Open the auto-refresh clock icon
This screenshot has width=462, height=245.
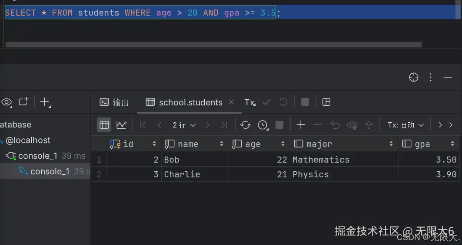pos(263,125)
